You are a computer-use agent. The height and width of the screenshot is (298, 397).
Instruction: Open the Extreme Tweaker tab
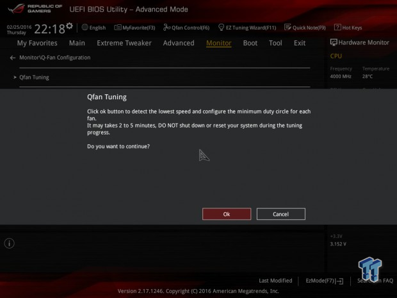(124, 43)
